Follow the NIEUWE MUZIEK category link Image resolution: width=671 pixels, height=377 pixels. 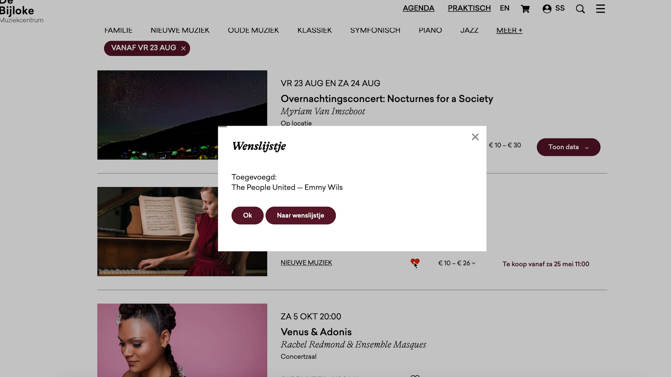coord(306,263)
